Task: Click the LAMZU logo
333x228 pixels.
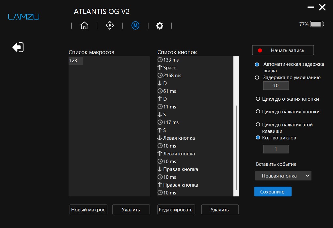Action: point(24,17)
